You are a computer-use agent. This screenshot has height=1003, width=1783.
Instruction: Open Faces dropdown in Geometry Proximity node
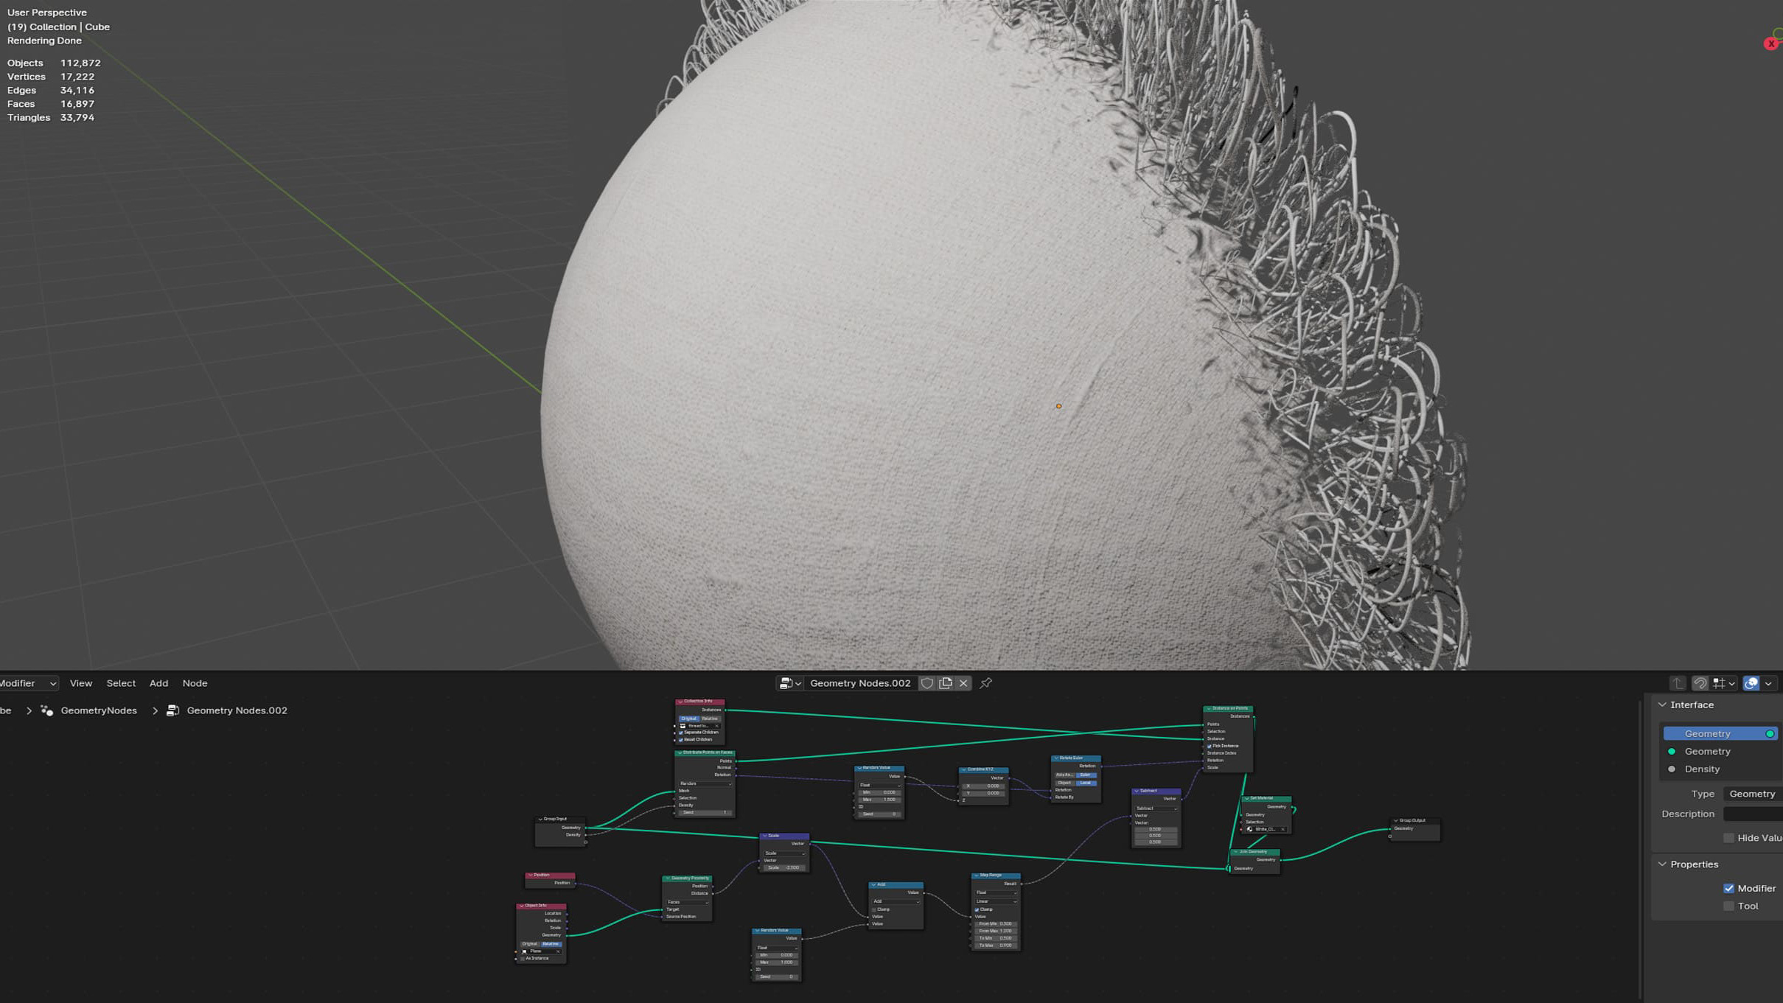tap(688, 902)
